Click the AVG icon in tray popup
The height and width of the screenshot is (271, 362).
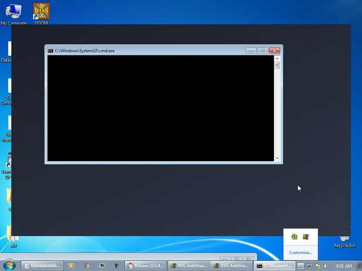point(306,237)
